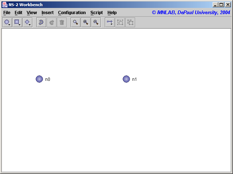This screenshot has height=174, width=233.
Task: Click the n1 node label
Action: click(x=134, y=79)
